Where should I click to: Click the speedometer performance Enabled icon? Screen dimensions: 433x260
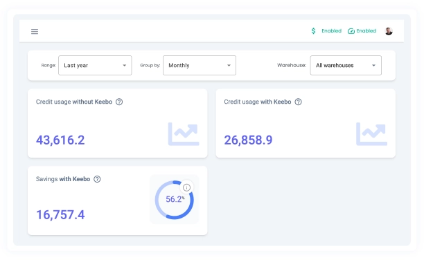point(351,31)
